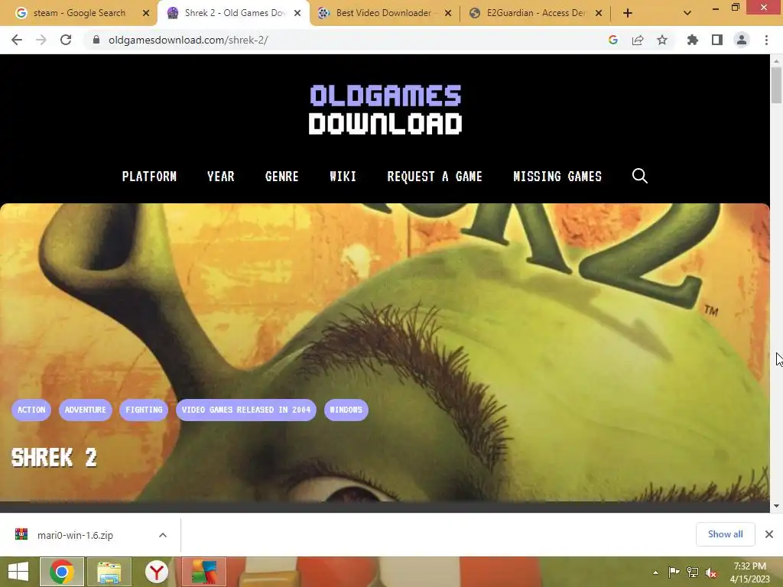Open the Chrome three-dot menu
This screenshot has height=587, width=783.
point(766,40)
